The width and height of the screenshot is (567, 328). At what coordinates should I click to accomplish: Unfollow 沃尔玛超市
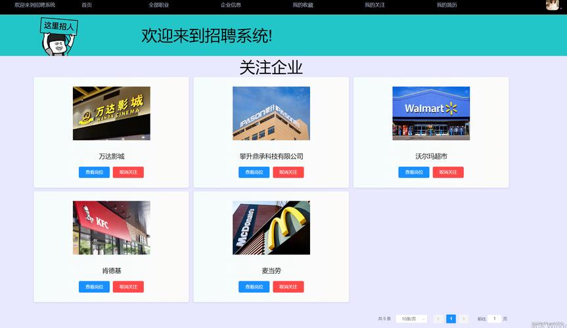click(x=448, y=173)
